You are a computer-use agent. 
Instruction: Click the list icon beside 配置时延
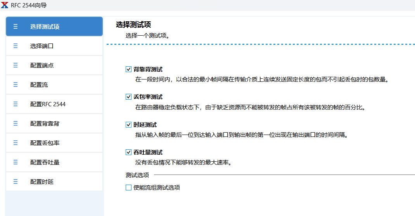(16, 181)
